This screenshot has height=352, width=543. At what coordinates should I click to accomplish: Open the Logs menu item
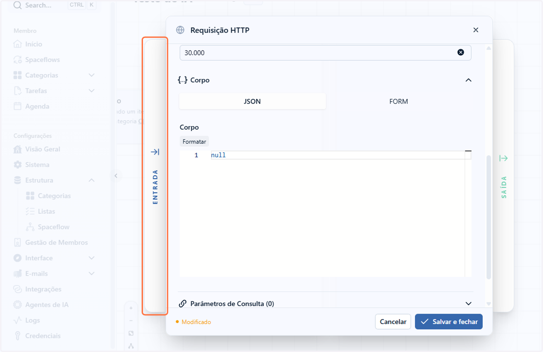tap(33, 320)
